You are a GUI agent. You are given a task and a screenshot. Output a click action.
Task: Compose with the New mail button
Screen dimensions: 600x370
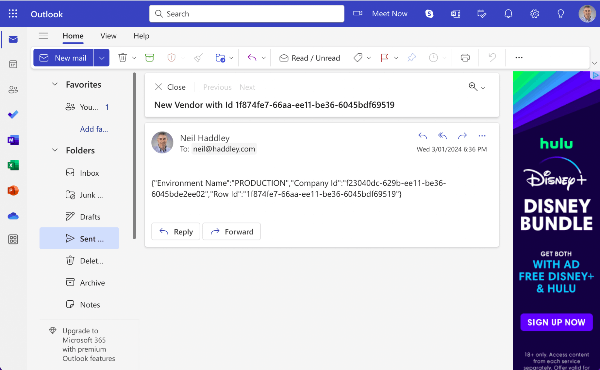click(63, 58)
